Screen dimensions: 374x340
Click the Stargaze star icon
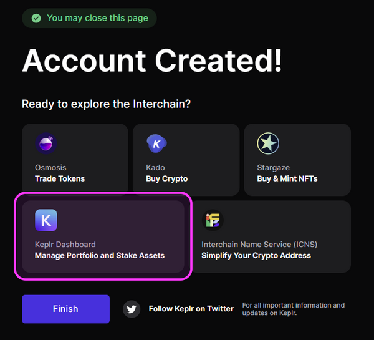268,144
